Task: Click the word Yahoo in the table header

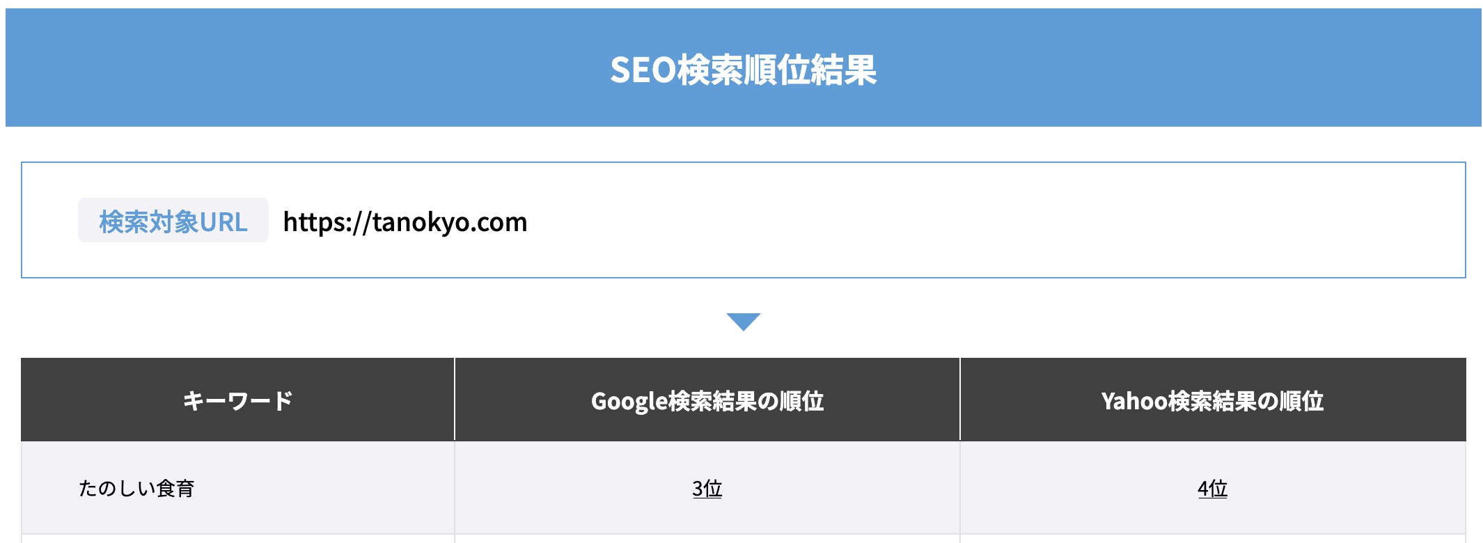Action: (1133, 401)
